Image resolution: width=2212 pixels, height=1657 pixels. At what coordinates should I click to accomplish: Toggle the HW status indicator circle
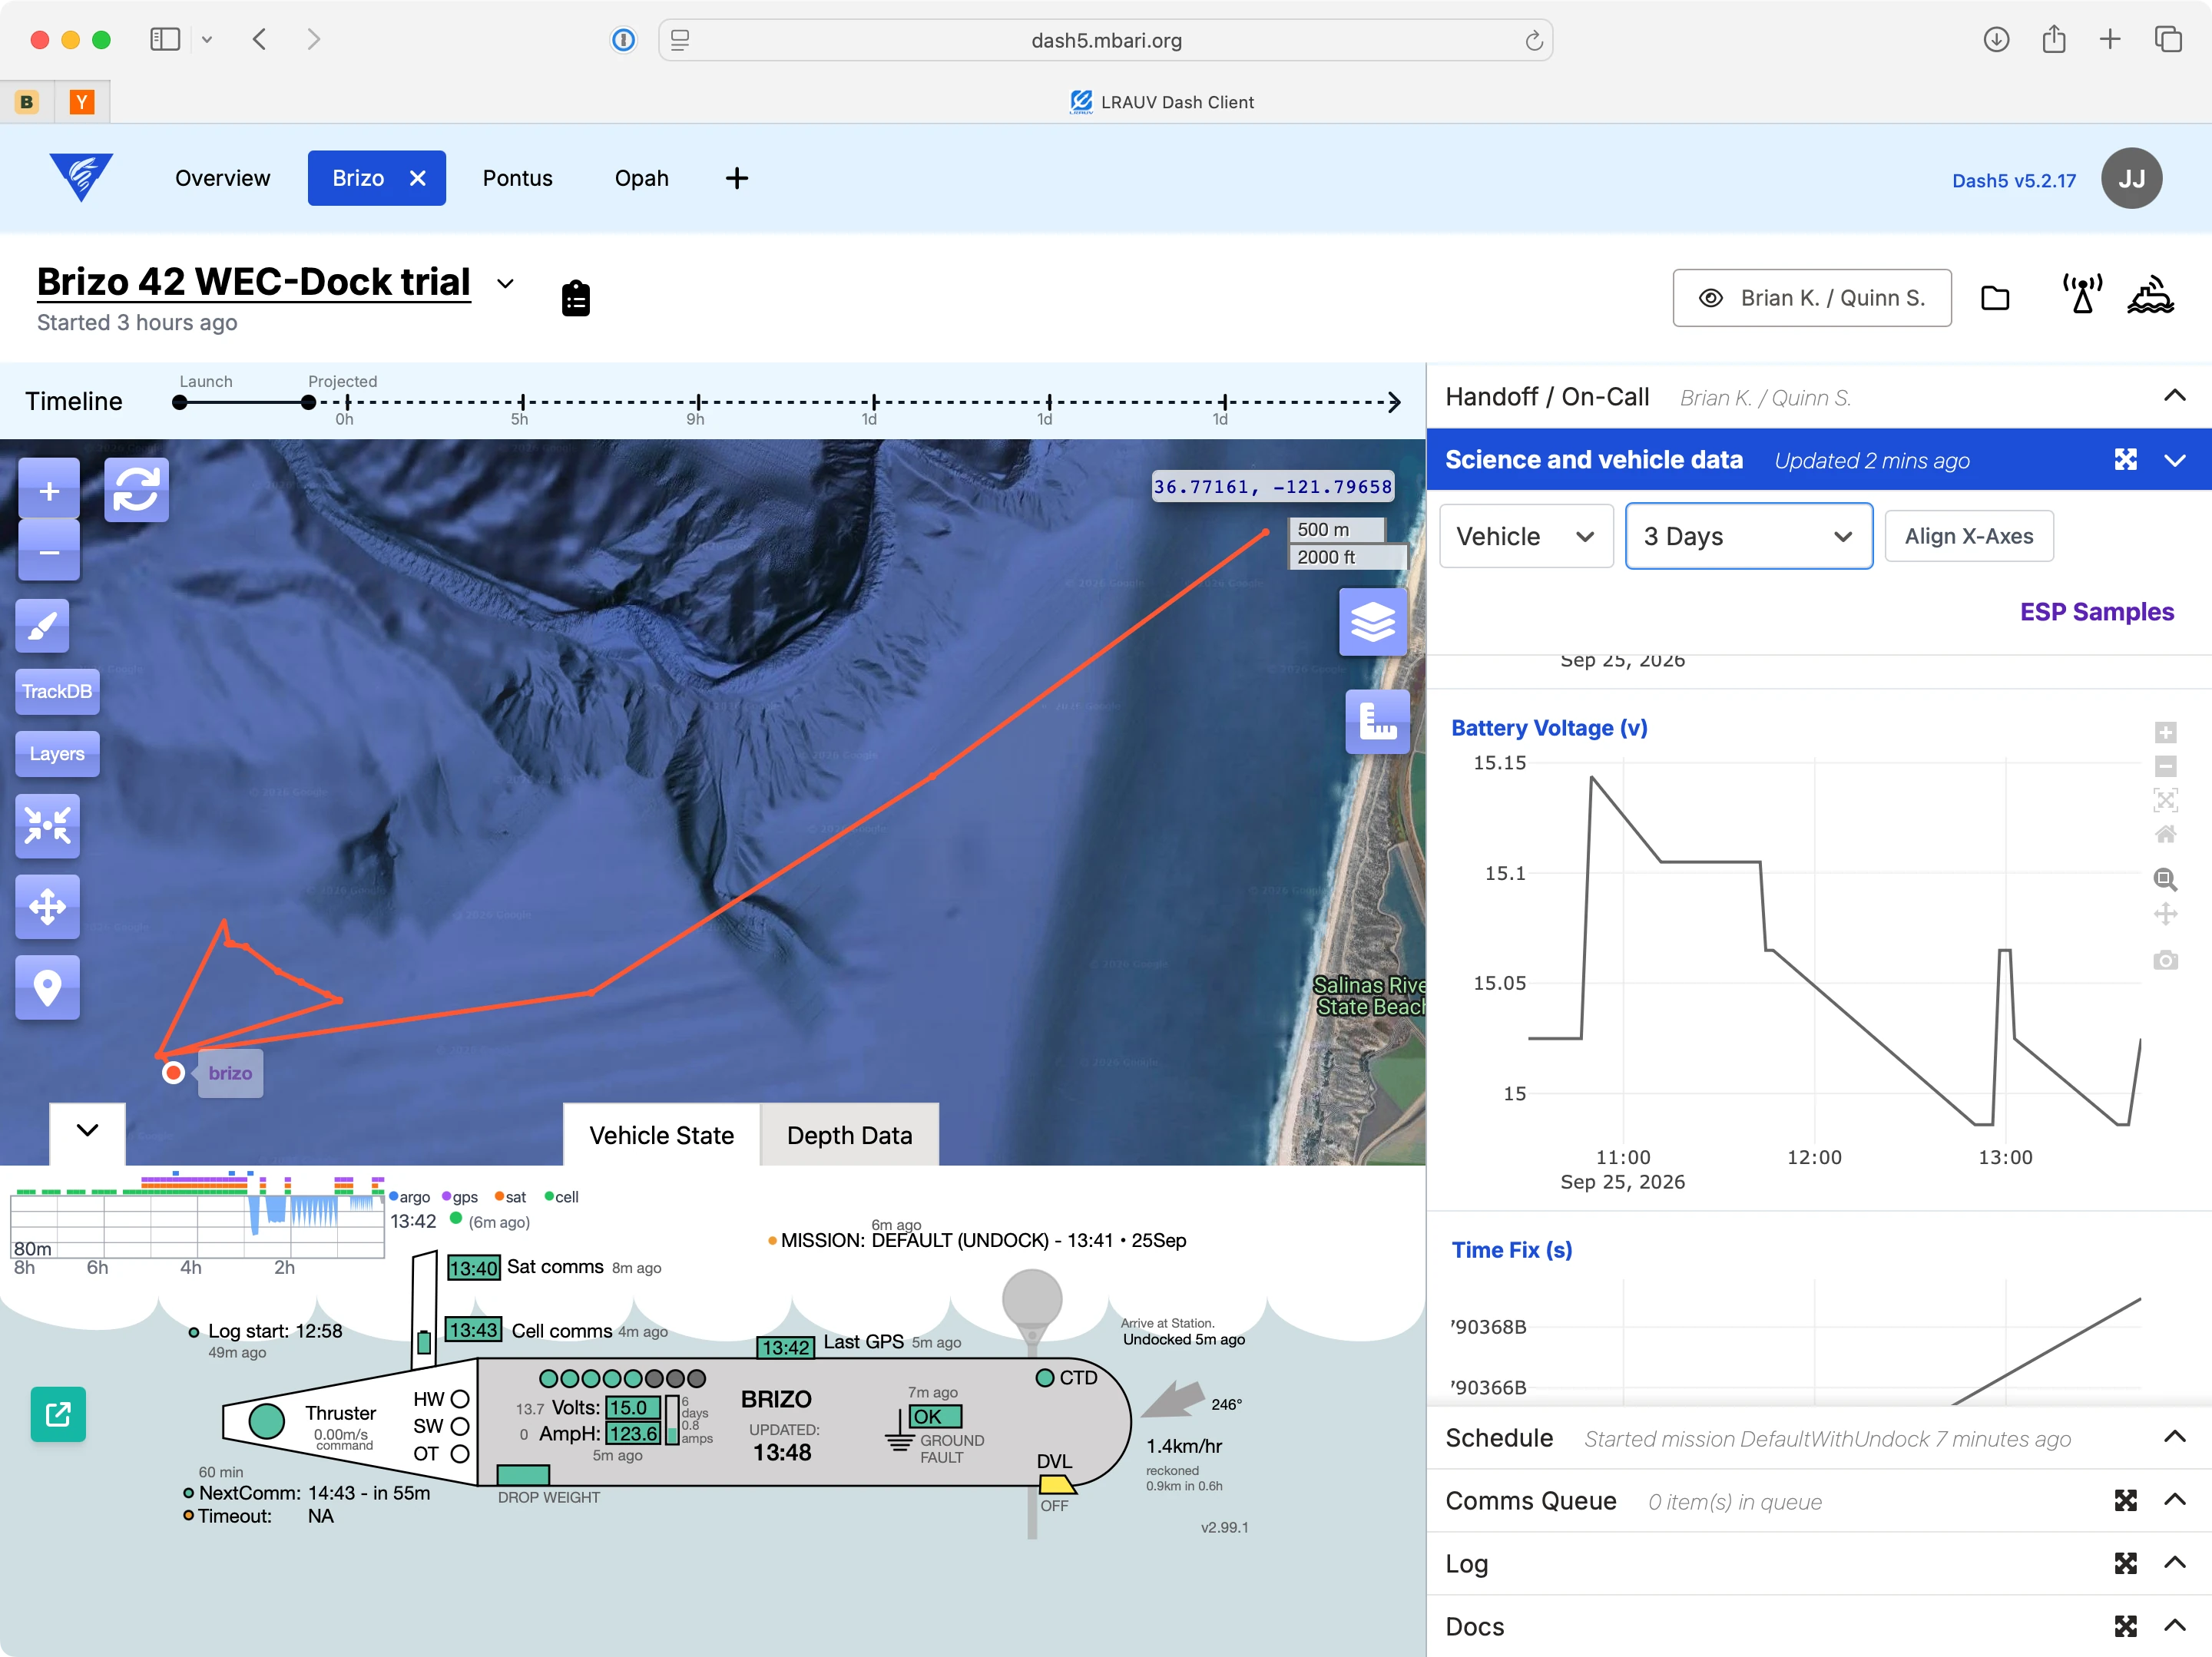coord(460,1398)
